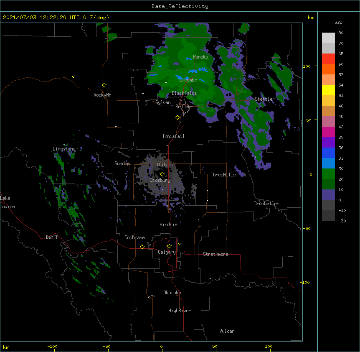Click the 57 value in the dBZ legend

point(341,75)
